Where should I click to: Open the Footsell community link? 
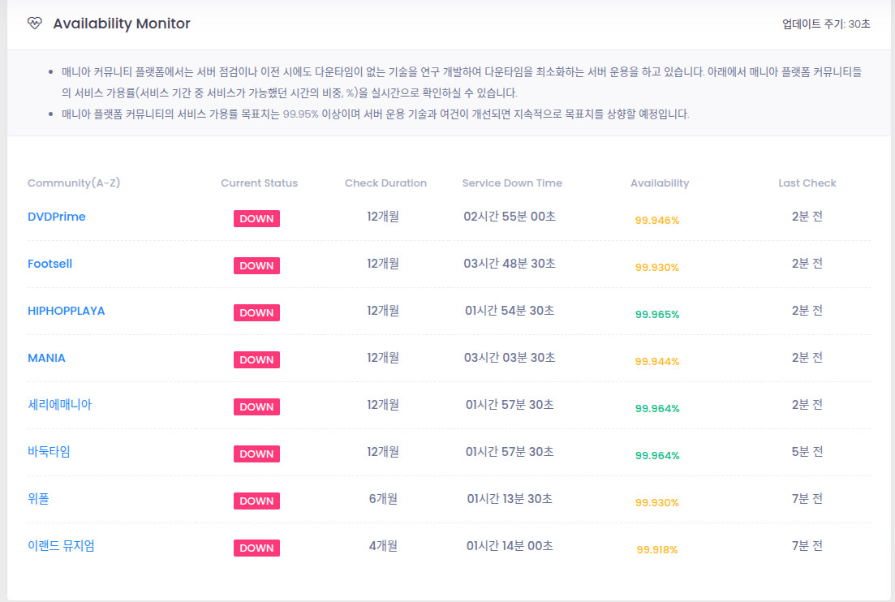coord(49,264)
